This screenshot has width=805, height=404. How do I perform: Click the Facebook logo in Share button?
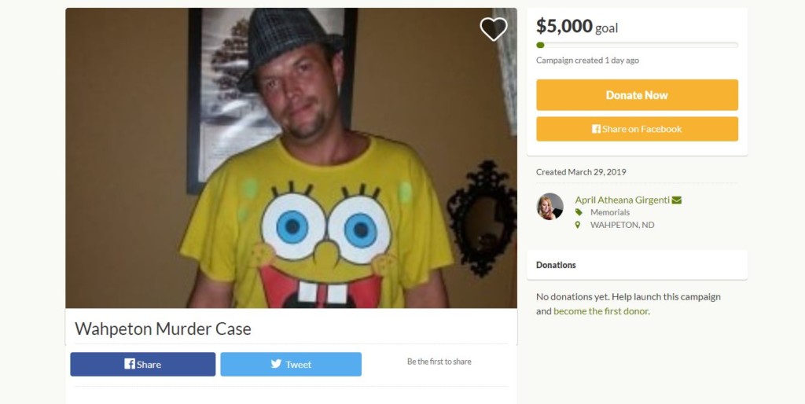point(130,364)
